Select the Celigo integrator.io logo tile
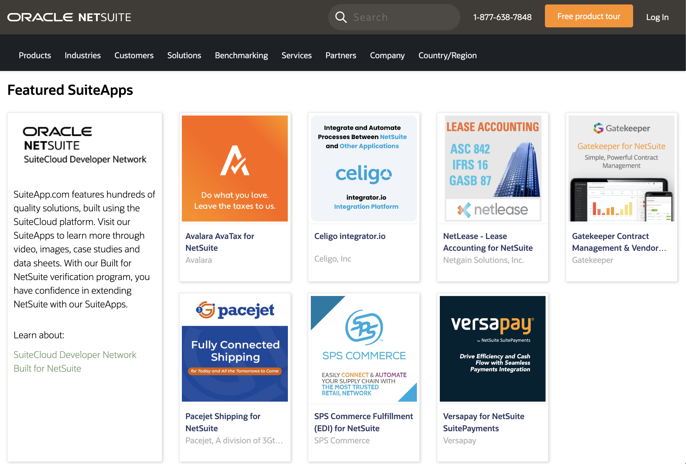This screenshot has width=686, height=464. [363, 168]
